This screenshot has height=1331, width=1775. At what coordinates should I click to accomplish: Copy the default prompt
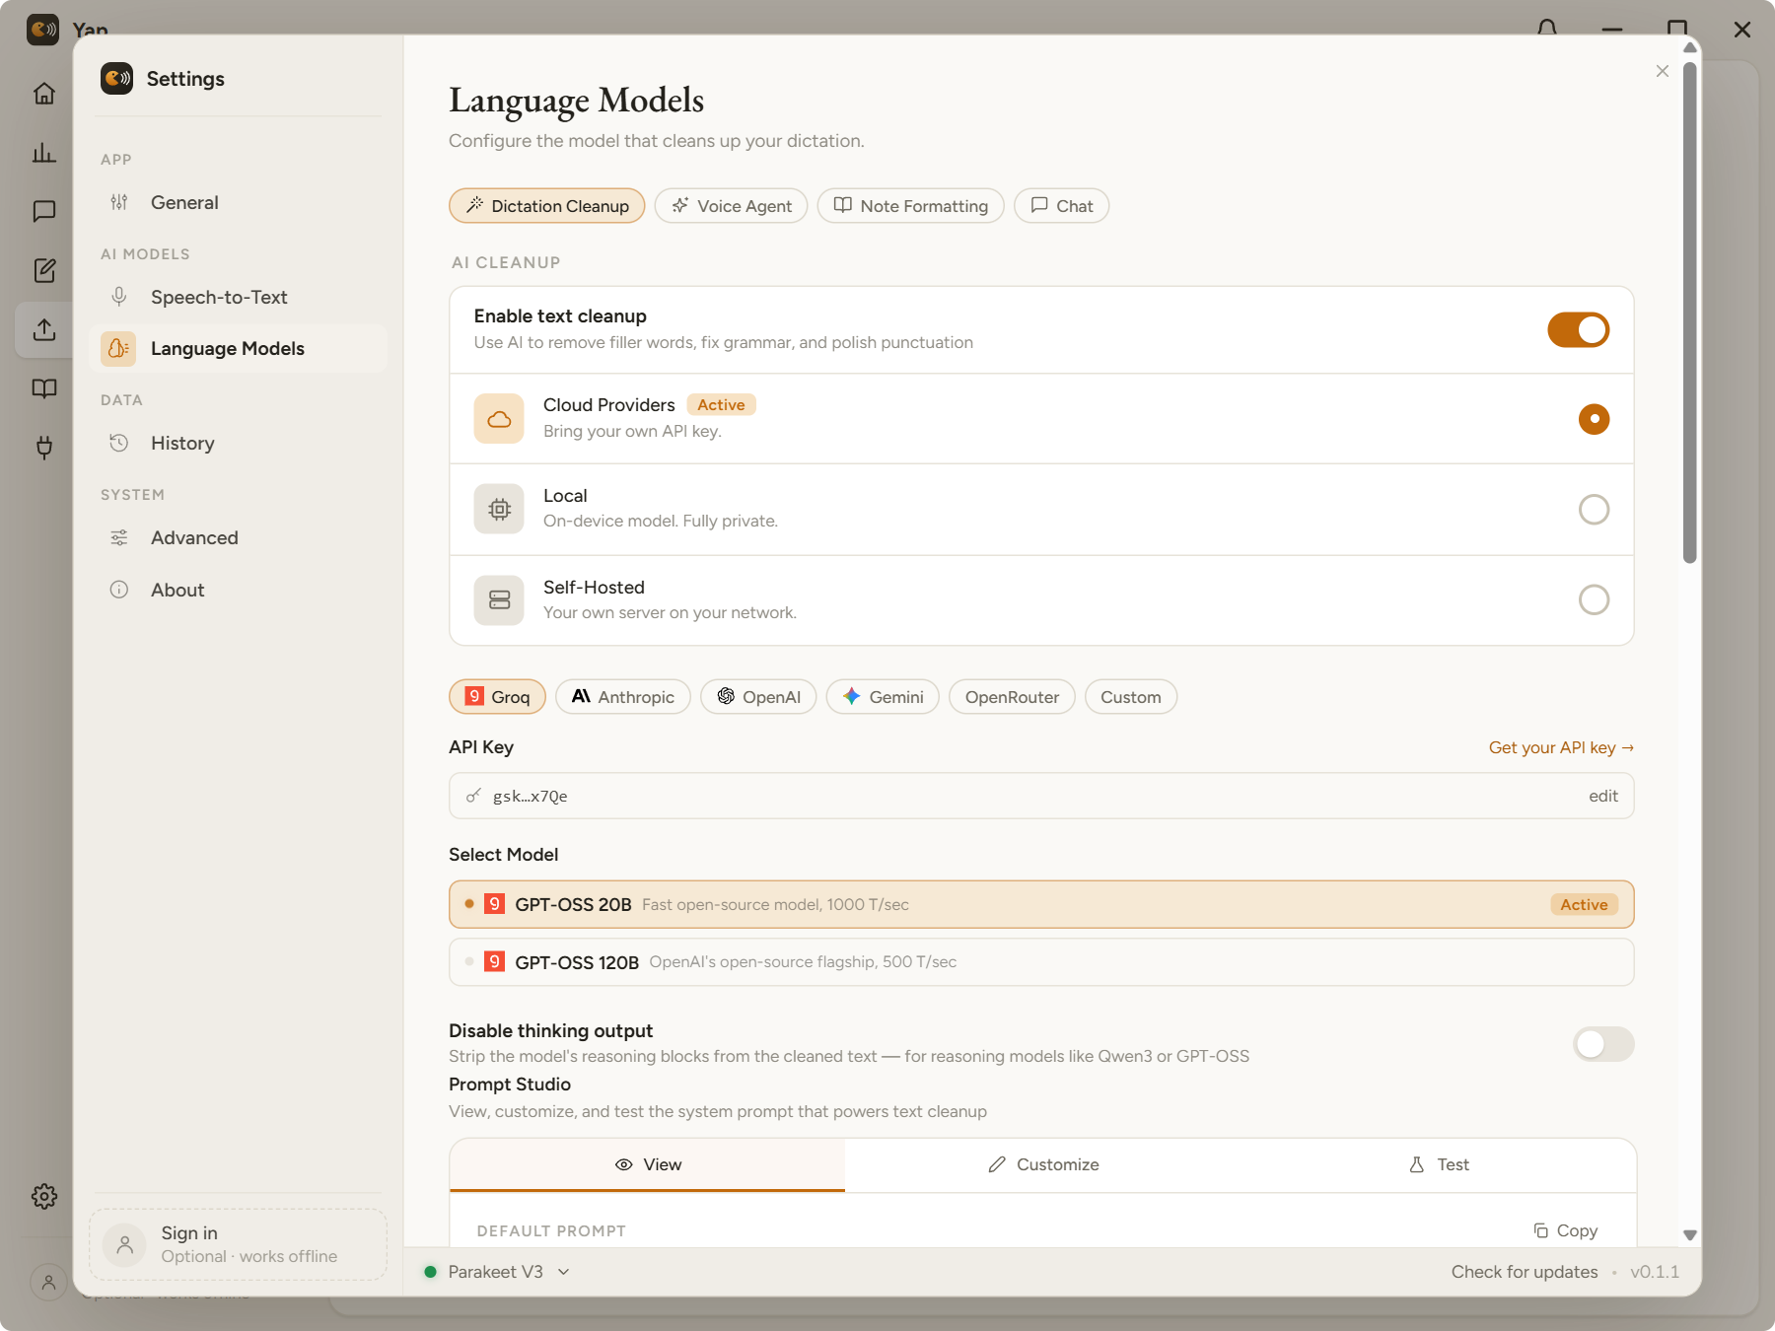click(1566, 1230)
